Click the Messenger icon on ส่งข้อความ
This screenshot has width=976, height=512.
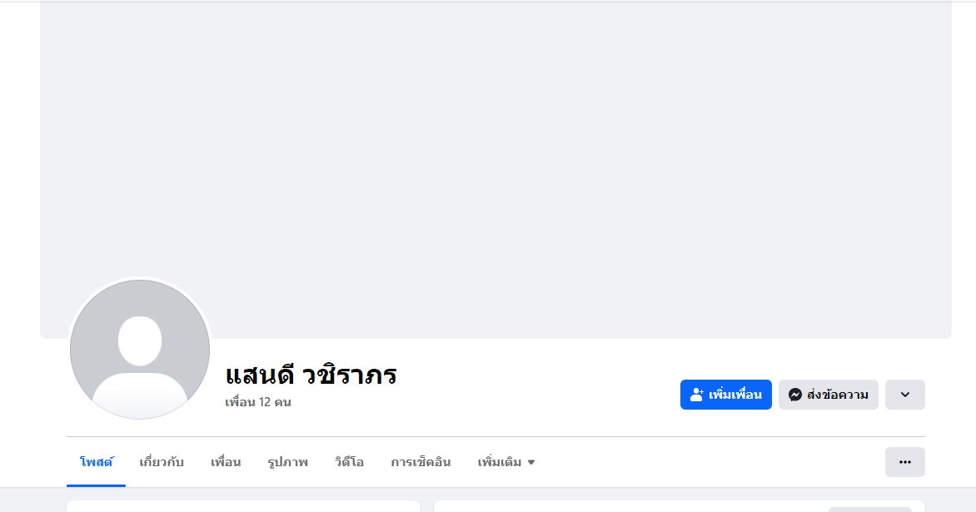point(795,395)
